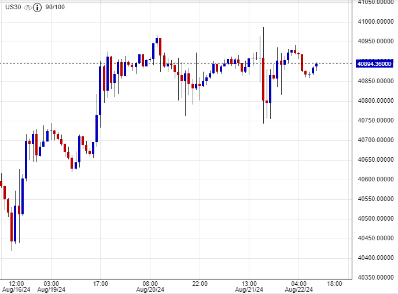Open the US30 info icon
Viewport: 398px width, 294px height.
point(37,8)
